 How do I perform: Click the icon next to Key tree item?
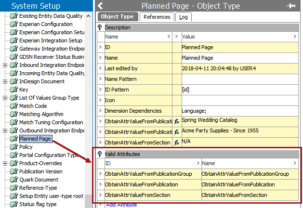coord(14,90)
